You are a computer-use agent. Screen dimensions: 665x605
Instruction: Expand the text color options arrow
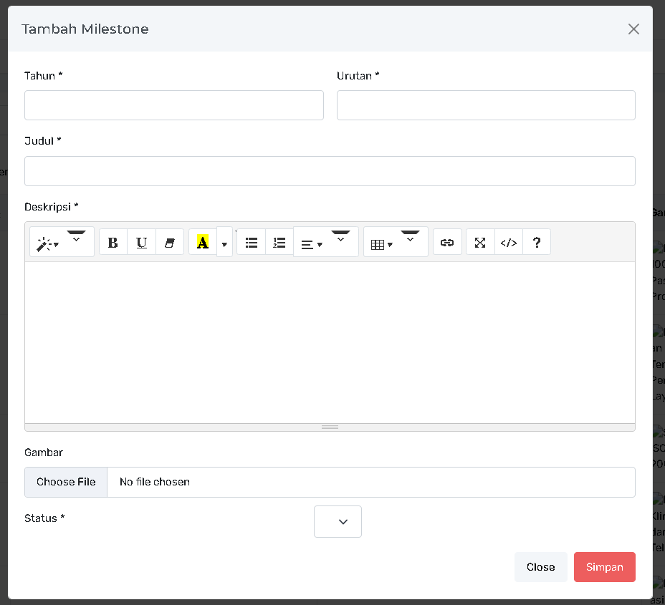pyautogui.click(x=224, y=244)
